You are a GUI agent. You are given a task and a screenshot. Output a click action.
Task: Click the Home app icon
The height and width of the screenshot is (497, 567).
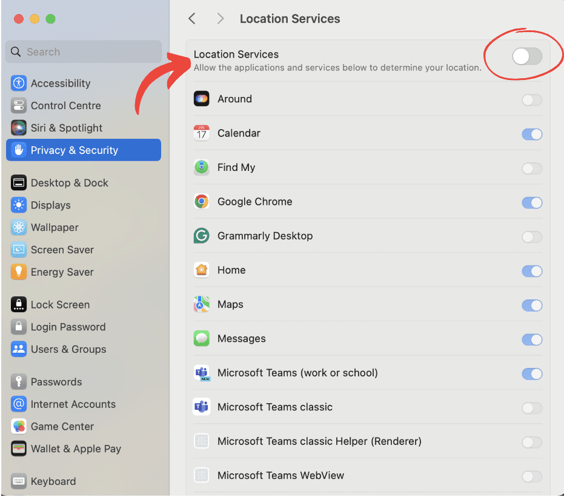[x=201, y=270]
